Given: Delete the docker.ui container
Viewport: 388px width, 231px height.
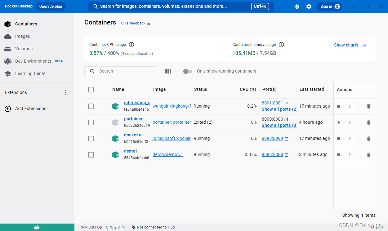Looking at the screenshot, I should pos(368,139).
